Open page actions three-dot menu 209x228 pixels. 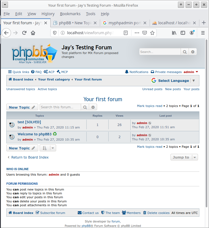click(137, 33)
